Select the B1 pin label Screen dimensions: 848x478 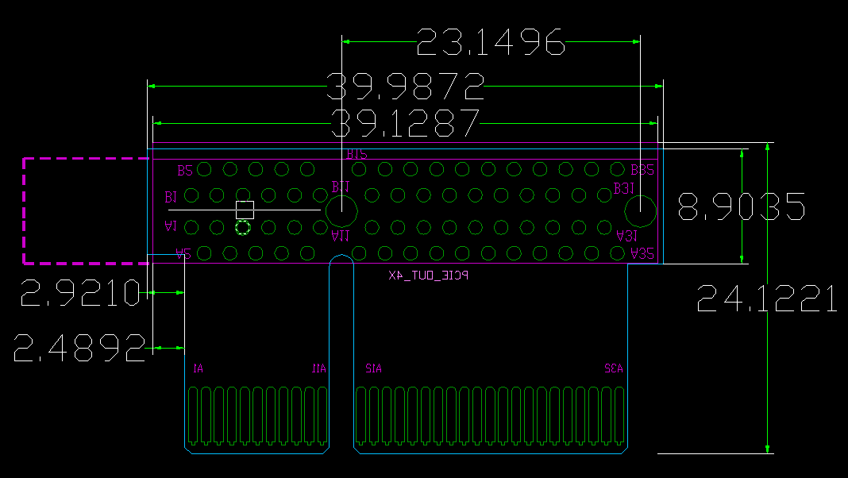click(x=171, y=196)
